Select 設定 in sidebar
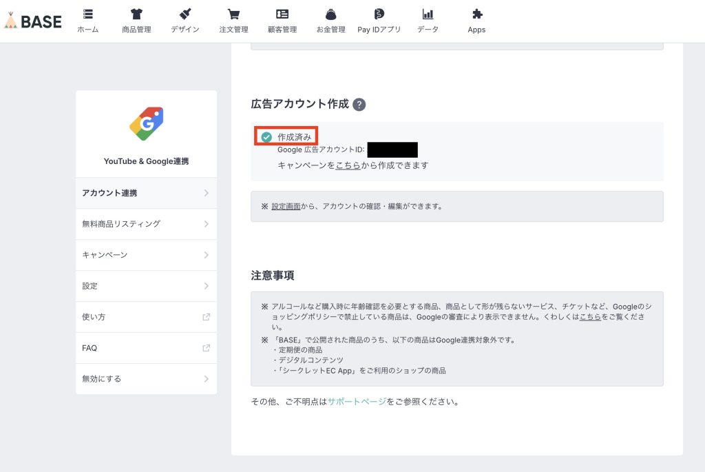705x472 pixels. click(146, 286)
